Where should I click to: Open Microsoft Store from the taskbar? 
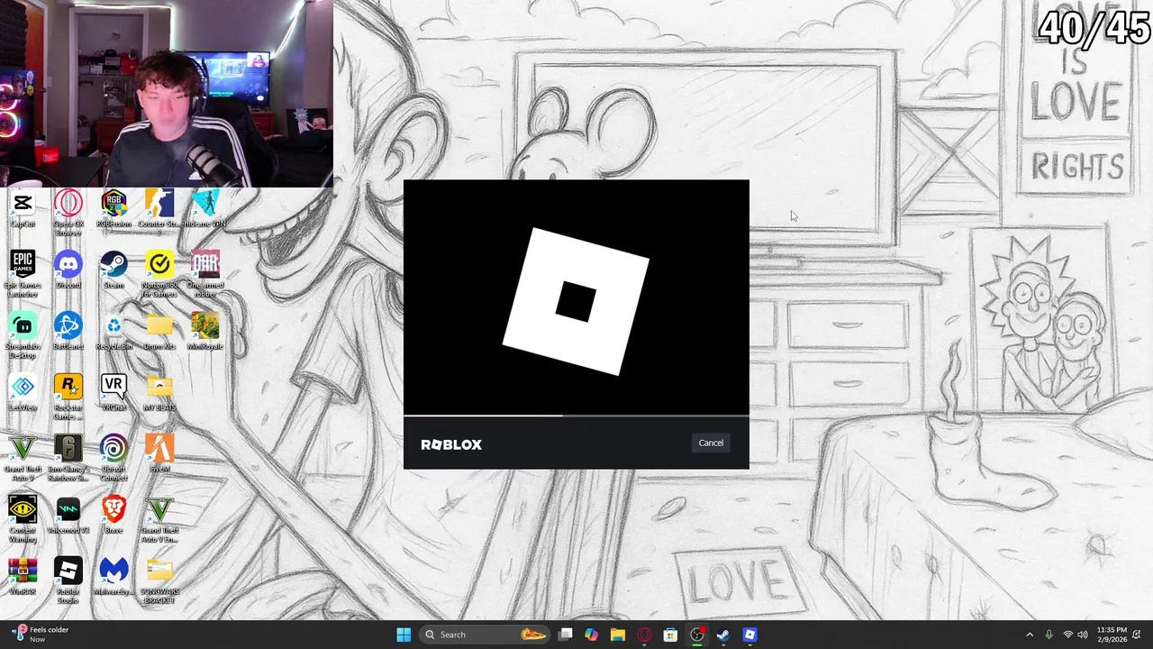click(x=670, y=635)
